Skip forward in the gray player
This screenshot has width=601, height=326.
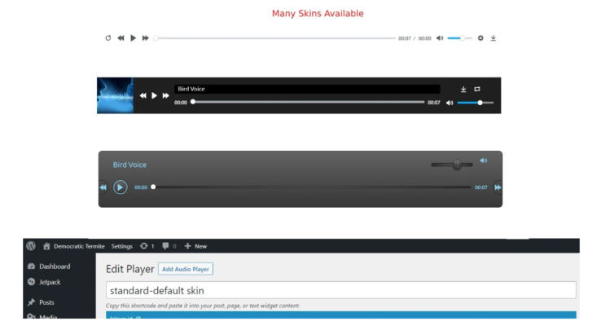tap(498, 187)
